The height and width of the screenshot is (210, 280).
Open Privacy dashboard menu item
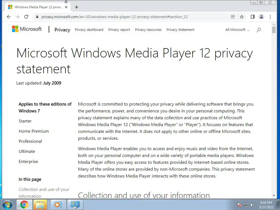[x=89, y=30]
